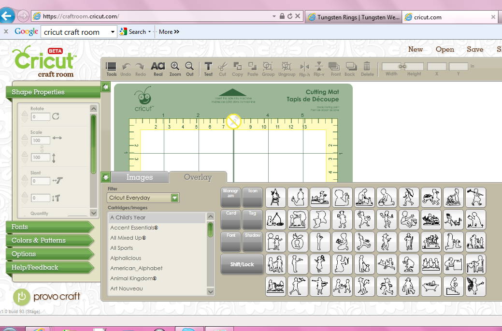Click the vertical scale arrow icon
This screenshot has height=331, width=502.
tap(54, 158)
